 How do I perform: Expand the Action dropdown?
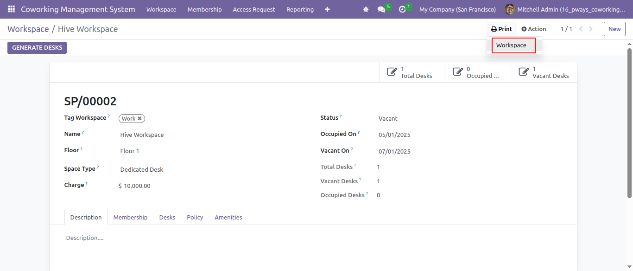(x=534, y=29)
